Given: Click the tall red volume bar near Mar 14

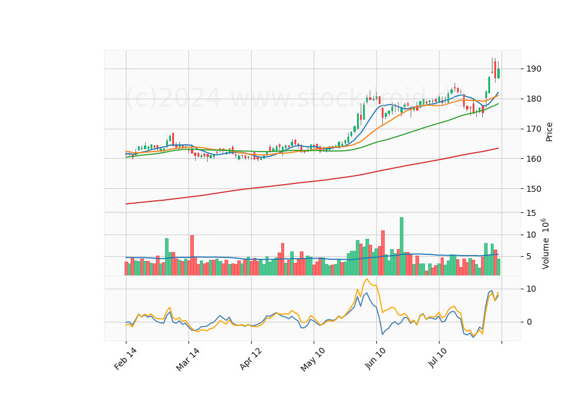Looking at the screenshot, I should [192, 255].
